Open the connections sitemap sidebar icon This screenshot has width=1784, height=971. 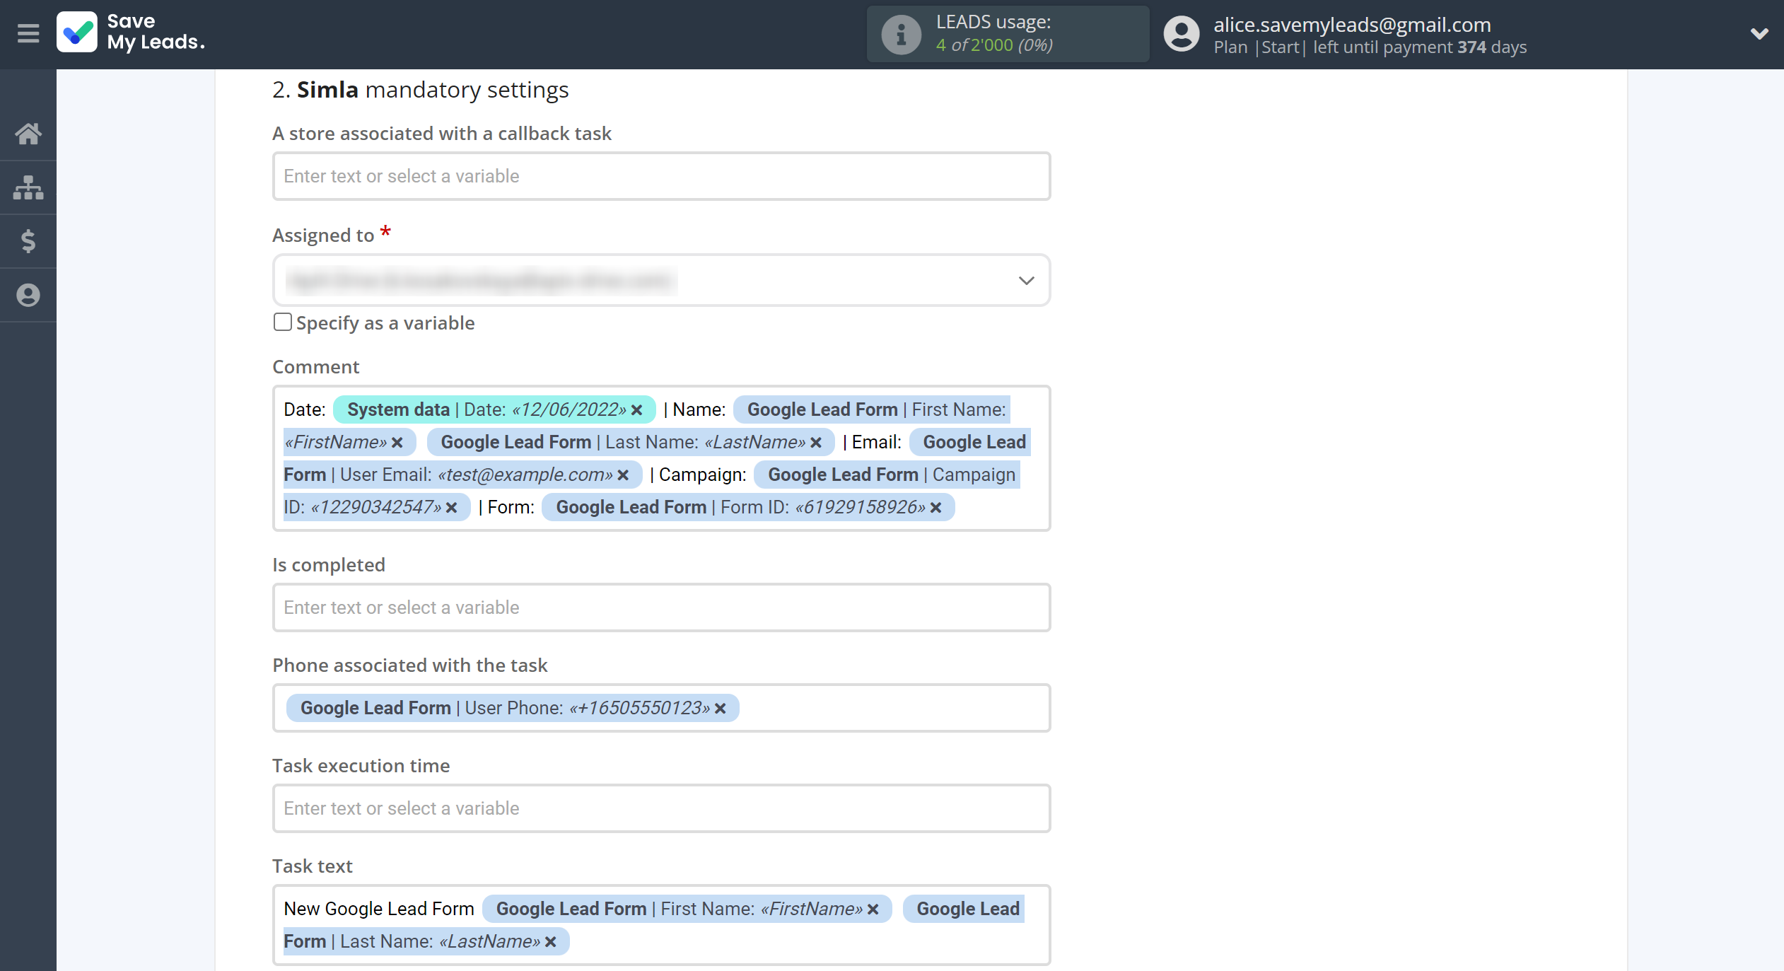[28, 187]
